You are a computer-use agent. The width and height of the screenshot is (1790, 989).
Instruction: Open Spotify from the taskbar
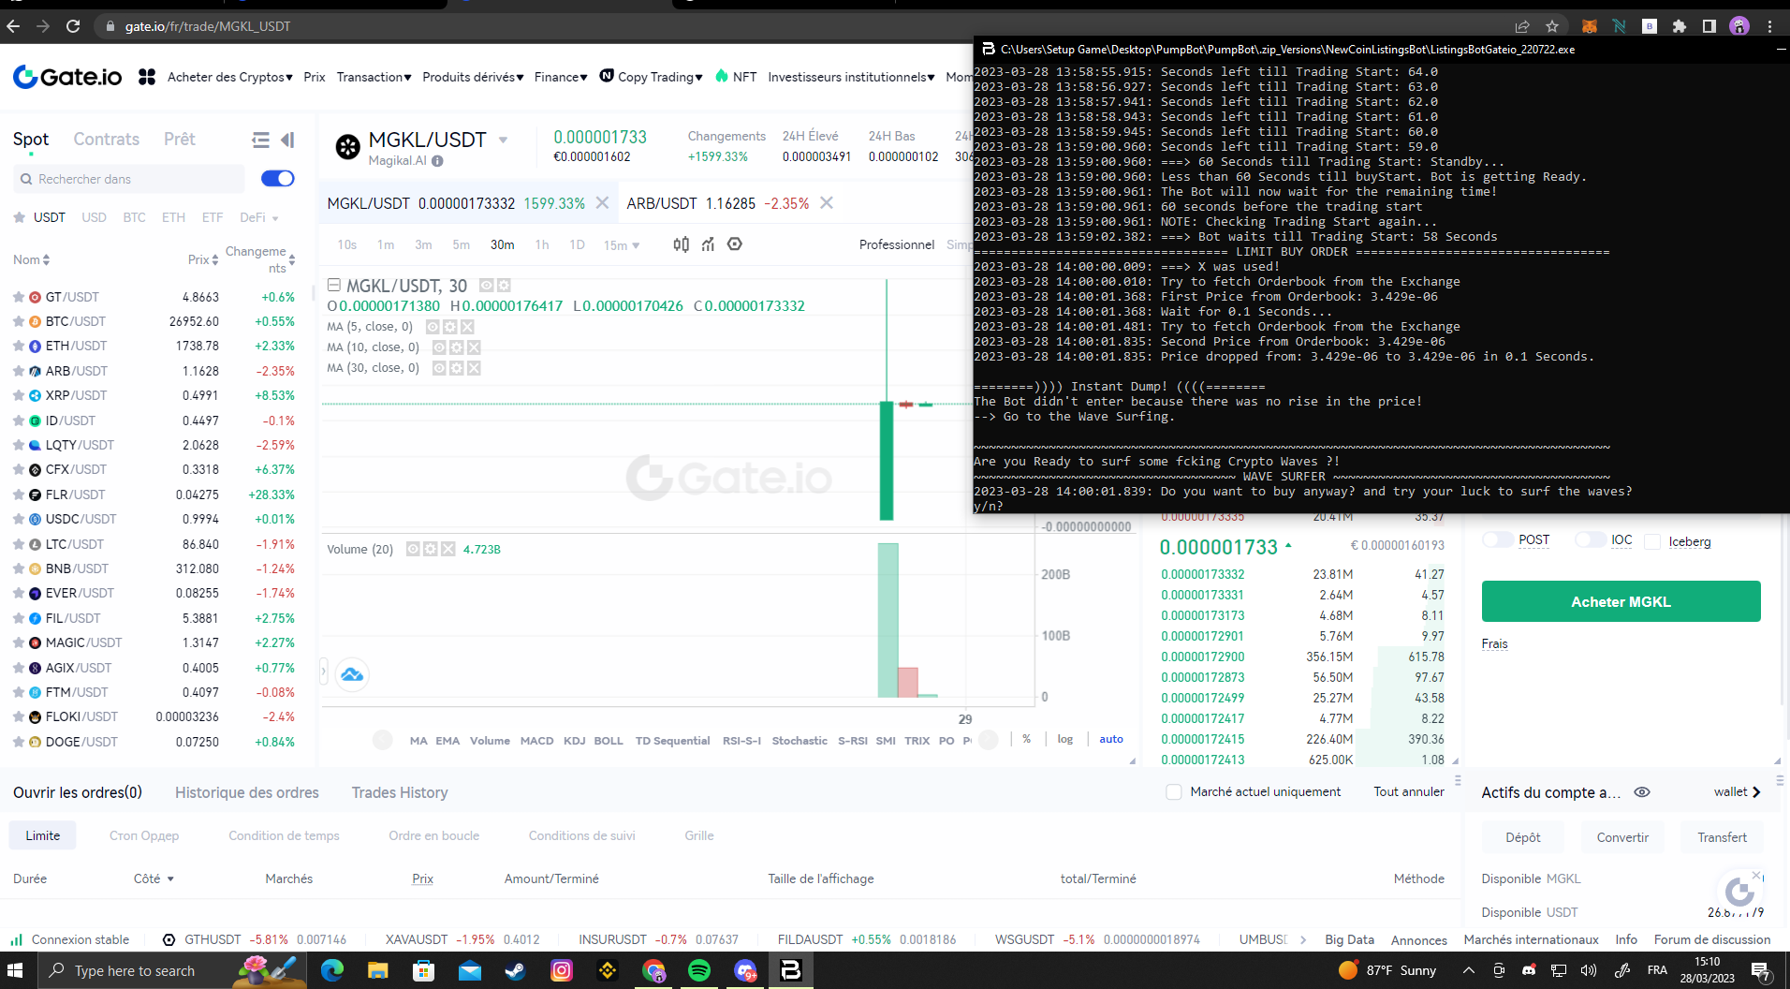(x=698, y=970)
